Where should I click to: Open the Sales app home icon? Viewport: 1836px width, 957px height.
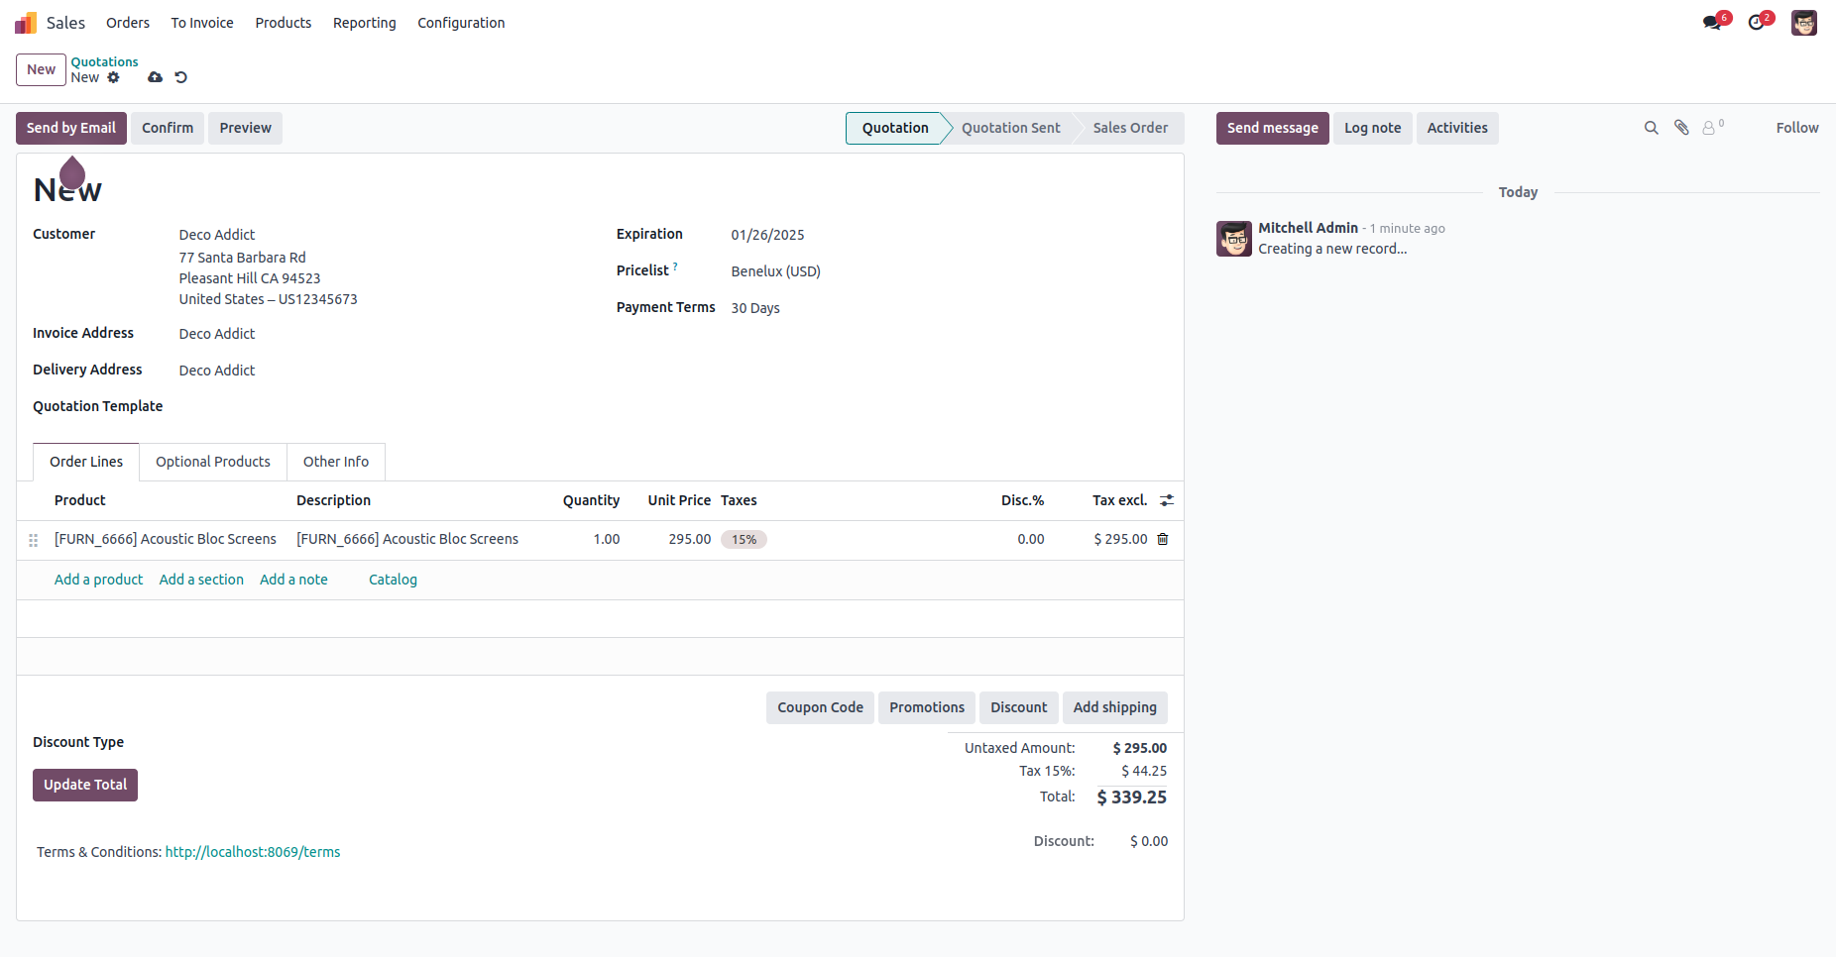pyautogui.click(x=26, y=23)
